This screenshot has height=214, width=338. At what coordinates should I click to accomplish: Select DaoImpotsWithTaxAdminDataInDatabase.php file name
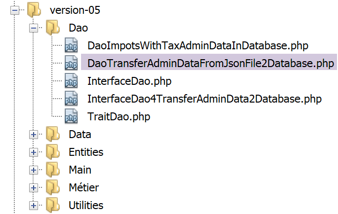(x=198, y=46)
